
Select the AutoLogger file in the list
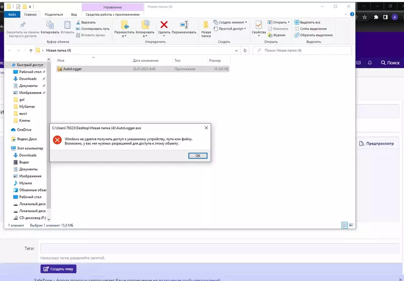coord(72,69)
